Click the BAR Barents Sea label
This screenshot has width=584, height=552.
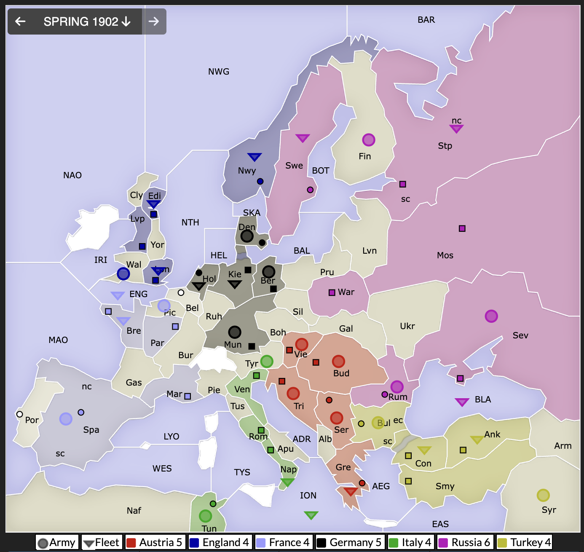coord(426,20)
